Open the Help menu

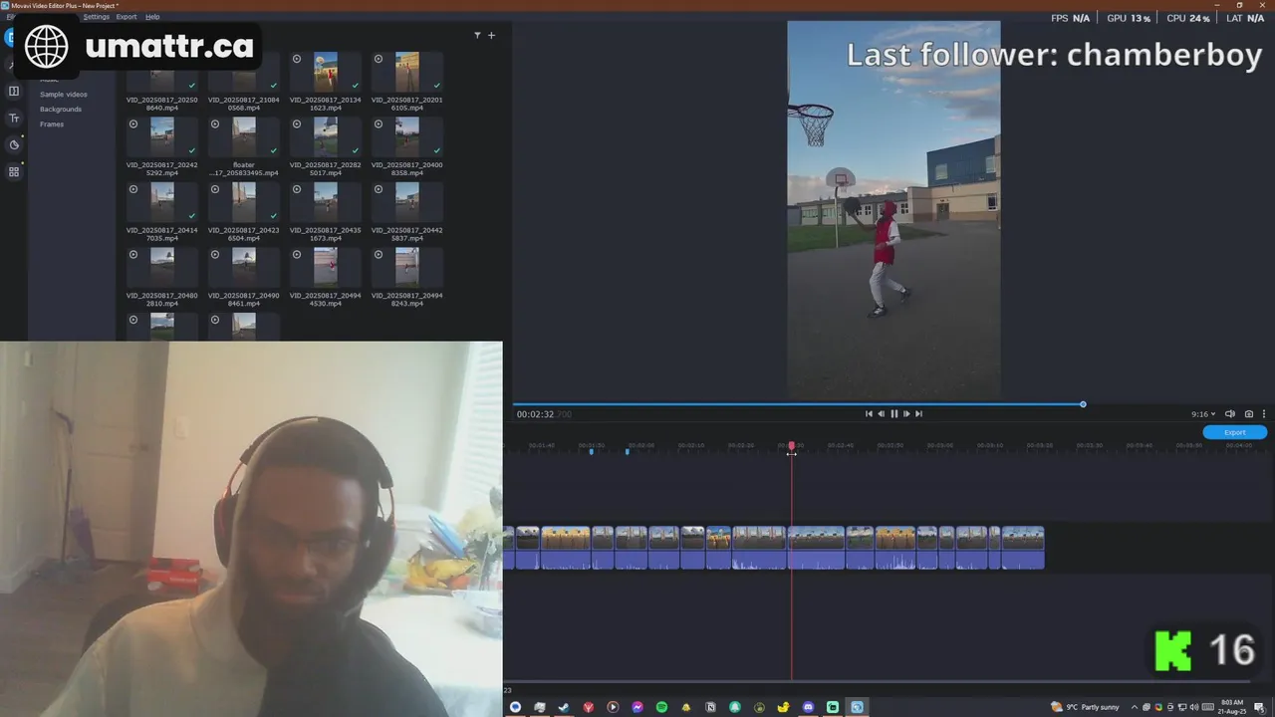[x=152, y=17]
